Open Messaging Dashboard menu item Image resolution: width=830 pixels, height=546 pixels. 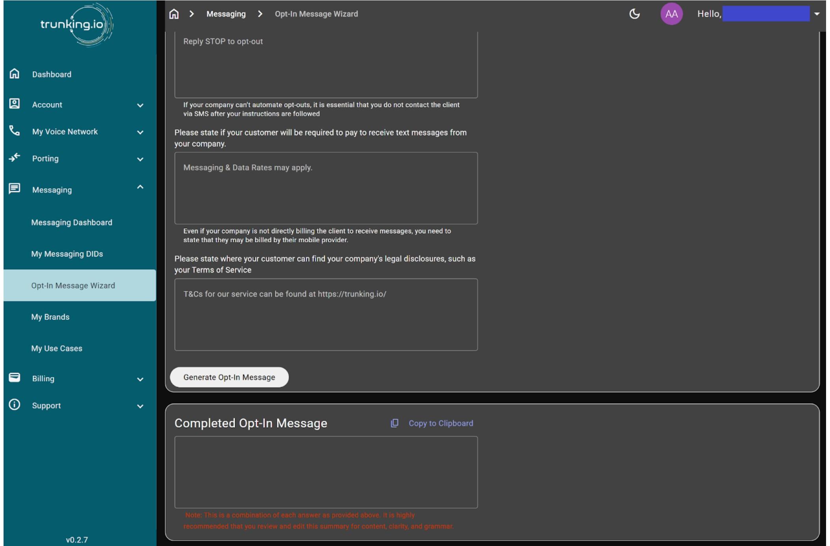pos(72,223)
